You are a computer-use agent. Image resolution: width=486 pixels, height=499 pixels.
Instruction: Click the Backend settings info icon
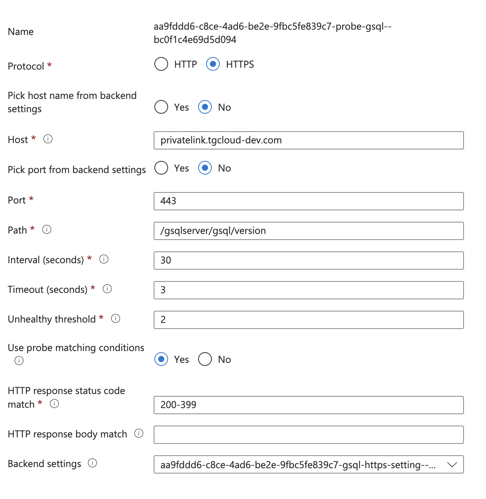tap(92, 463)
